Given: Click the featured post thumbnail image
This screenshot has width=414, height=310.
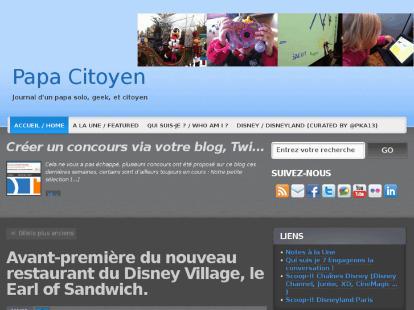Looking at the screenshot, I should 24,179.
